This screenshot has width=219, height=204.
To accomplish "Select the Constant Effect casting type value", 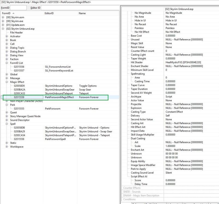I will click(x=174, y=112).
